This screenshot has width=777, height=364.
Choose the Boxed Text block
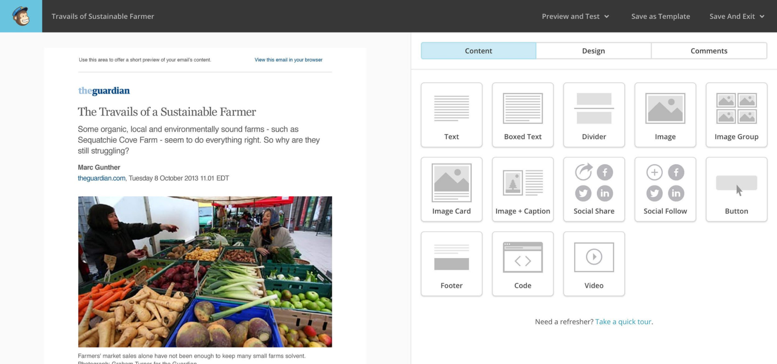(523, 115)
